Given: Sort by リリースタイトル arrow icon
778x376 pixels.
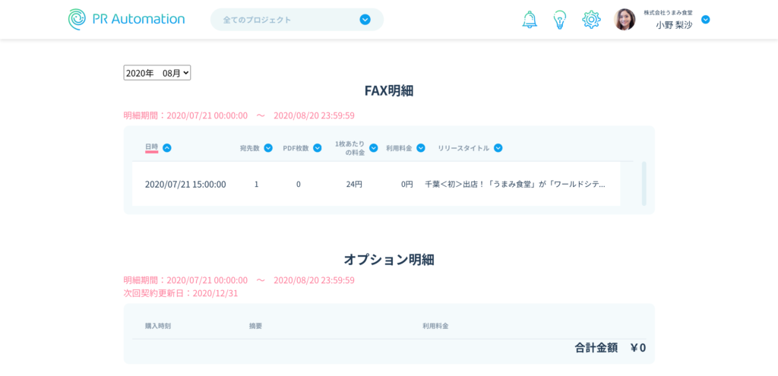Looking at the screenshot, I should (x=498, y=148).
